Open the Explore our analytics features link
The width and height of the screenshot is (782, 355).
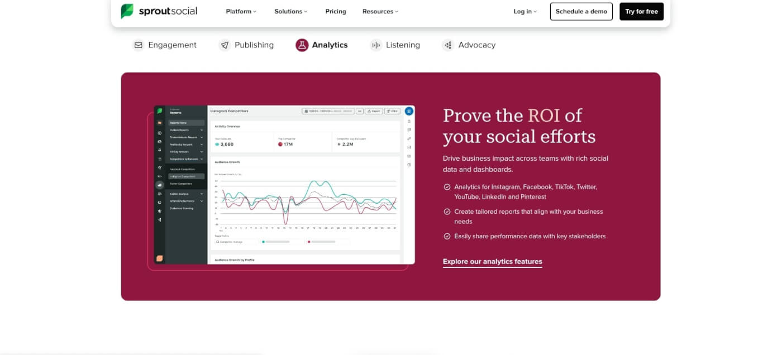click(x=492, y=261)
